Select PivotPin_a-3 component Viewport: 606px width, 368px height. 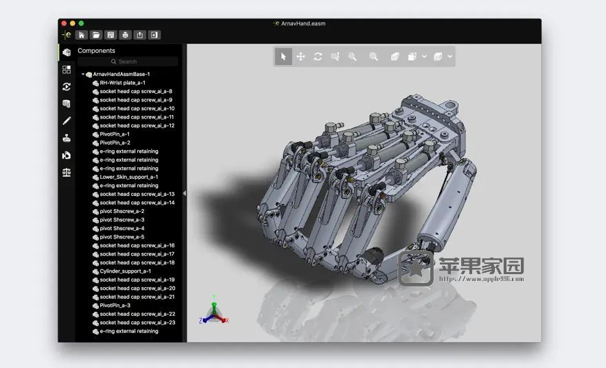coord(115,306)
